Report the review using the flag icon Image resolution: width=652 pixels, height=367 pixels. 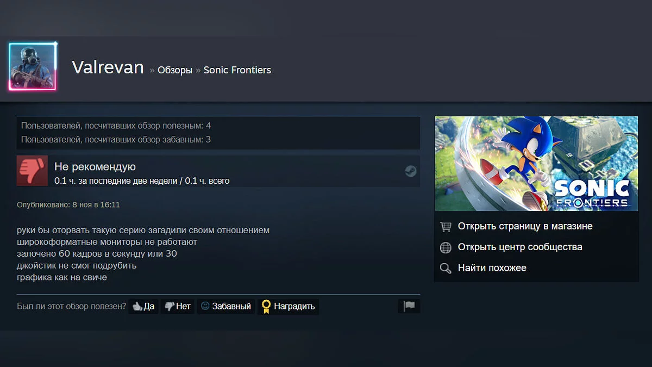(x=409, y=306)
